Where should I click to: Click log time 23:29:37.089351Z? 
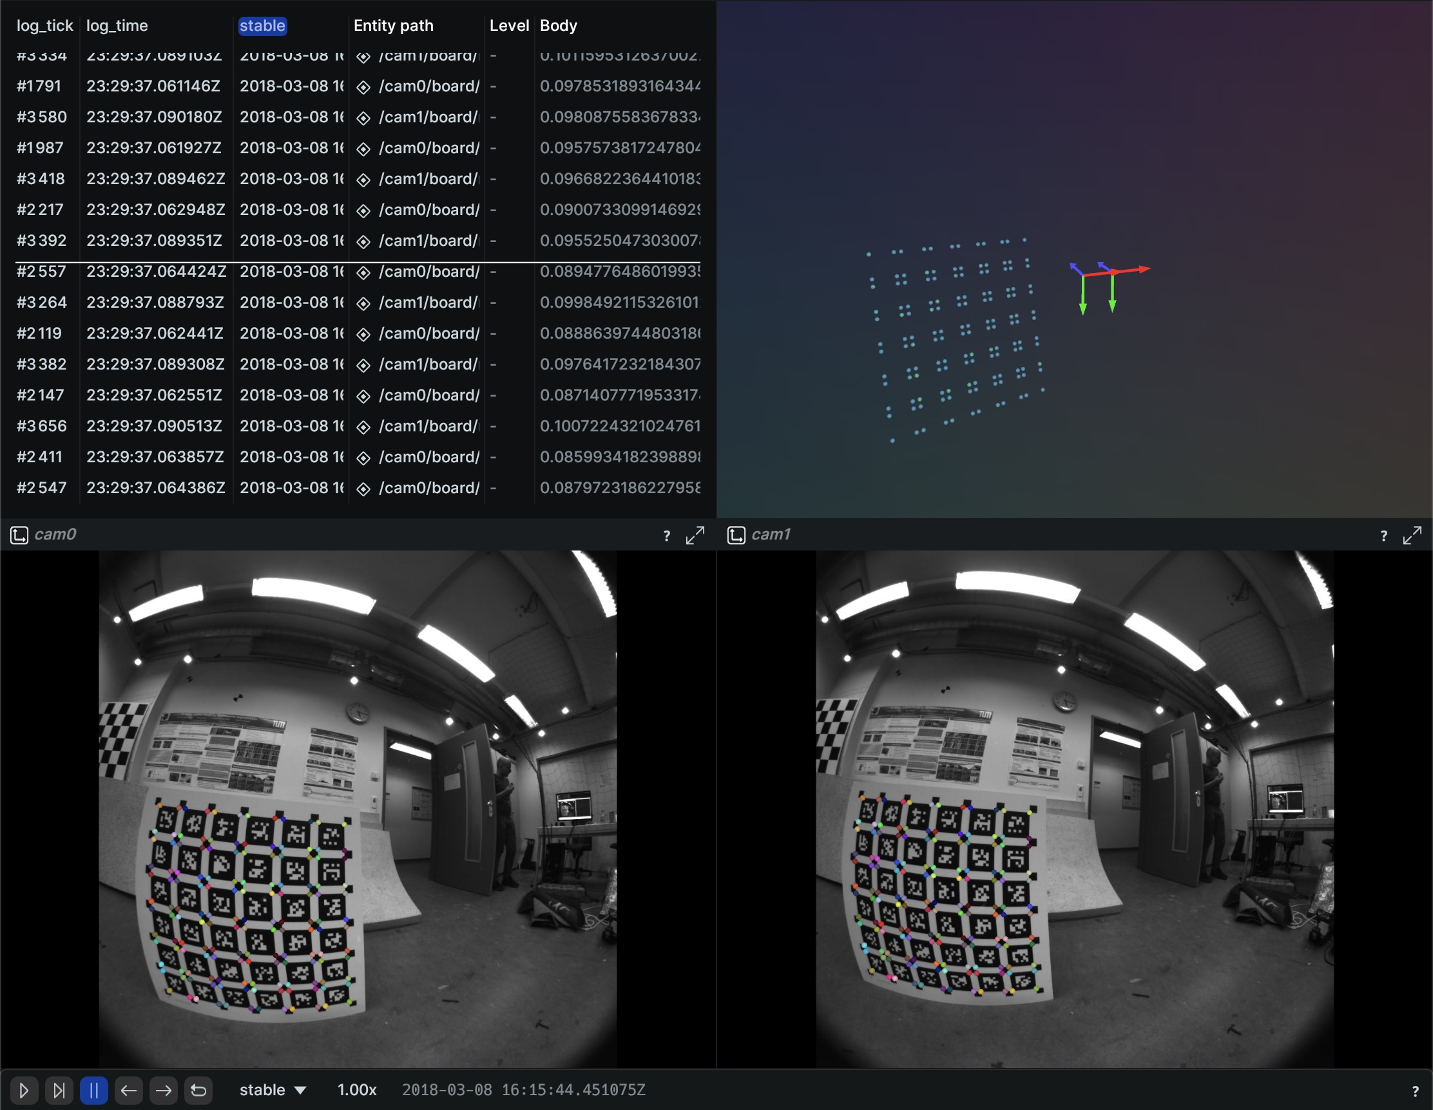(154, 241)
